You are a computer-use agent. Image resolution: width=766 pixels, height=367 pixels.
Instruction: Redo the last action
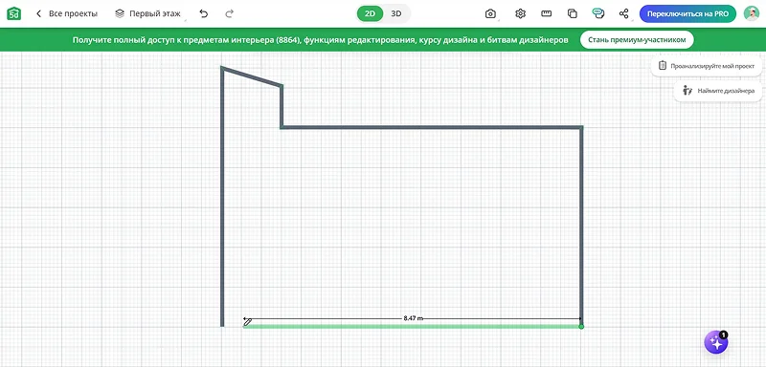pos(229,13)
